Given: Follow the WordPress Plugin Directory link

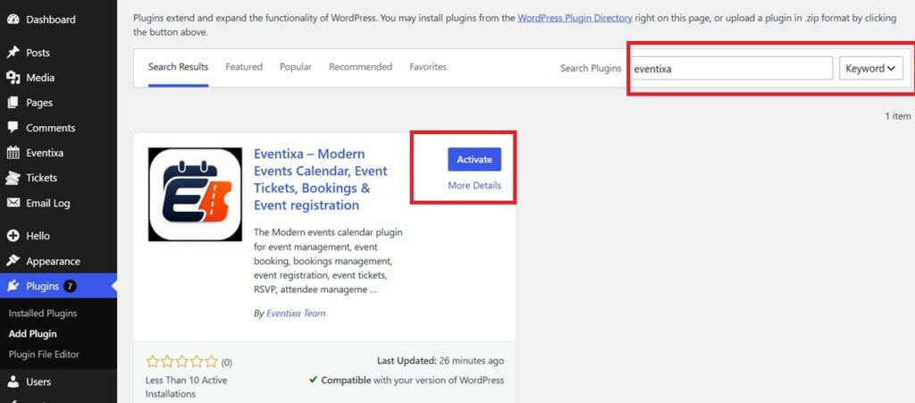Looking at the screenshot, I should coord(575,18).
